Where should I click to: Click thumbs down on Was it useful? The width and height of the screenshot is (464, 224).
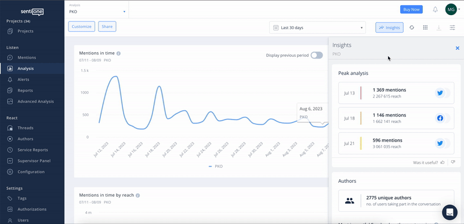pyautogui.click(x=453, y=162)
